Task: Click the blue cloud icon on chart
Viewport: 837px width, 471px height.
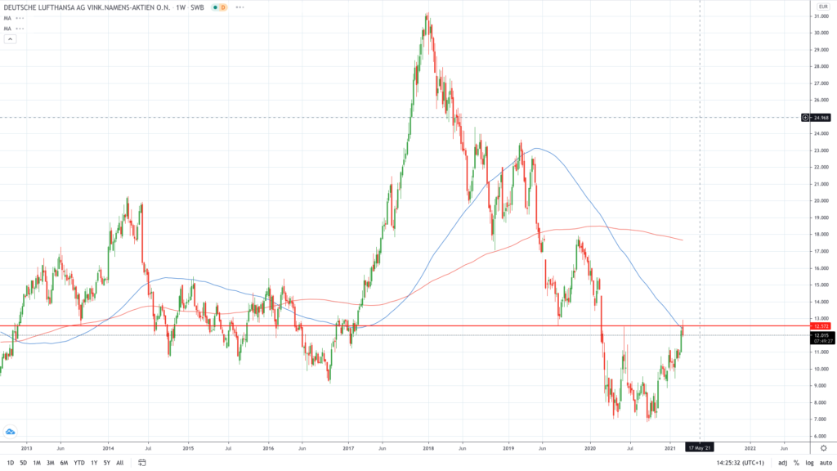Action: coord(11,431)
